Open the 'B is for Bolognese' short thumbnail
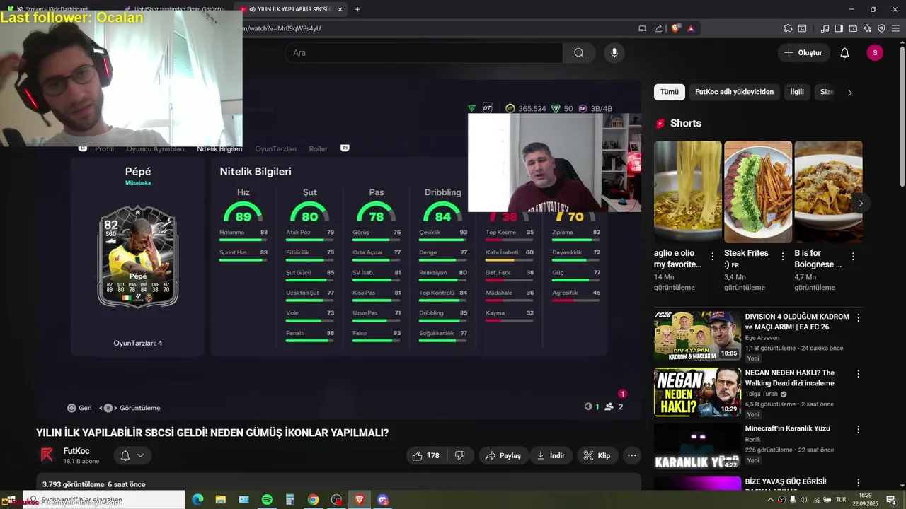The height and width of the screenshot is (509, 906). (828, 192)
